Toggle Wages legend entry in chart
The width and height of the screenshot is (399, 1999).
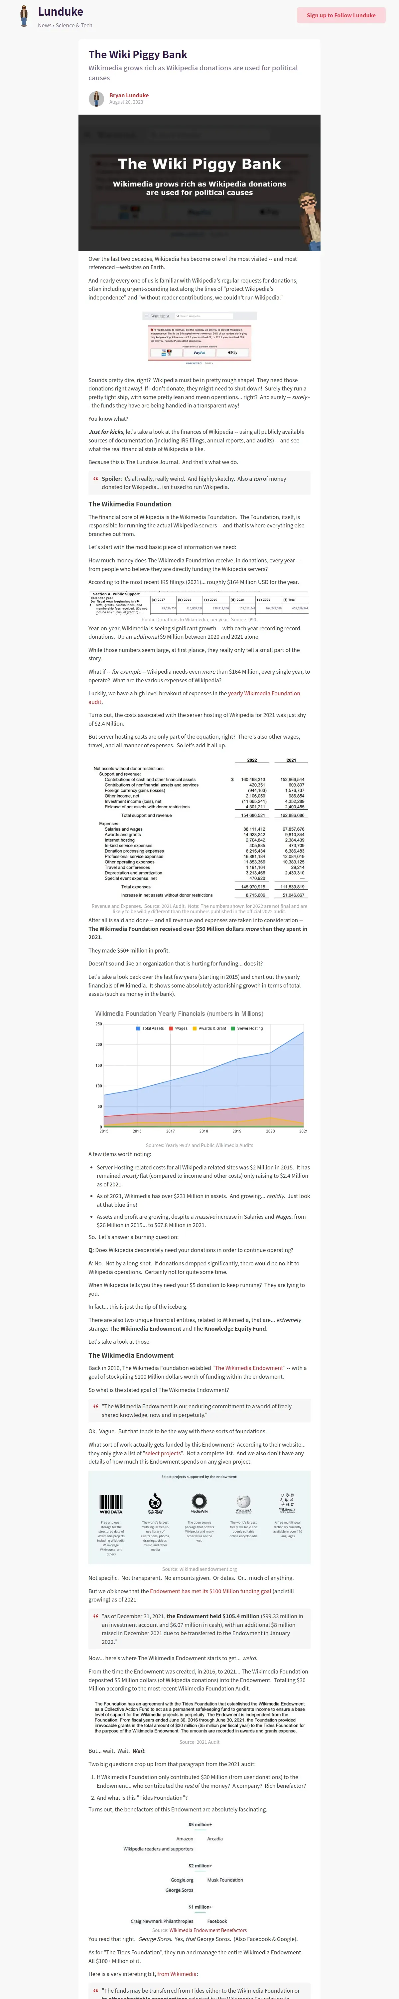(178, 1028)
